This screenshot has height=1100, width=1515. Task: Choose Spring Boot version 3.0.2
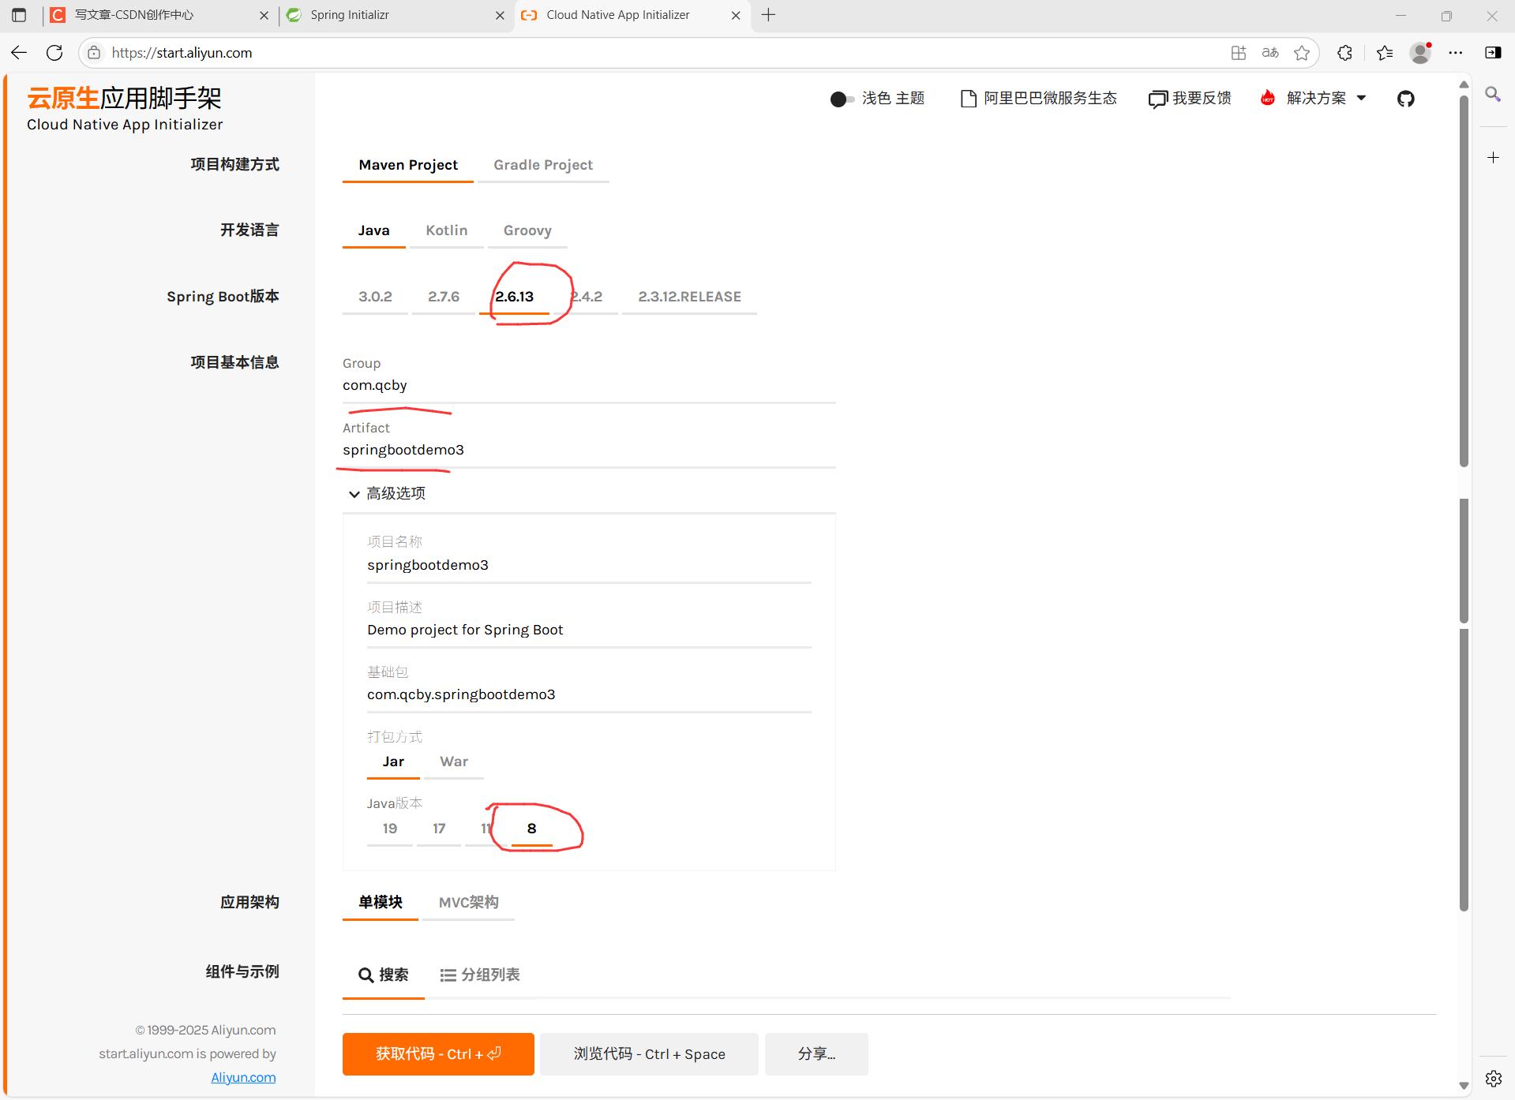pos(375,297)
